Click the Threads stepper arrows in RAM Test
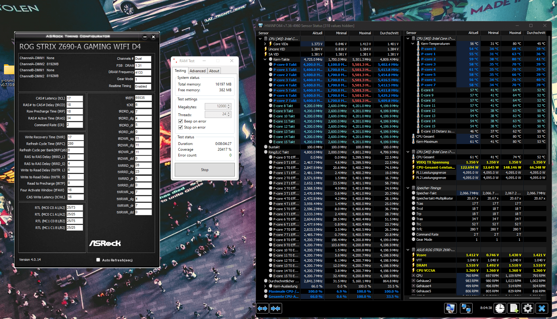557x319 pixels. (229, 114)
